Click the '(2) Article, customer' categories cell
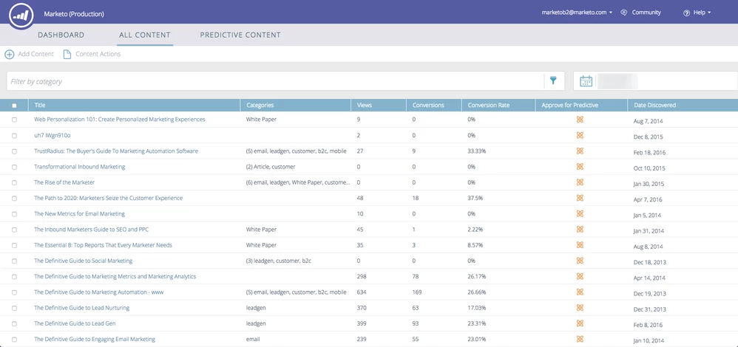The height and width of the screenshot is (347, 738). [x=271, y=166]
